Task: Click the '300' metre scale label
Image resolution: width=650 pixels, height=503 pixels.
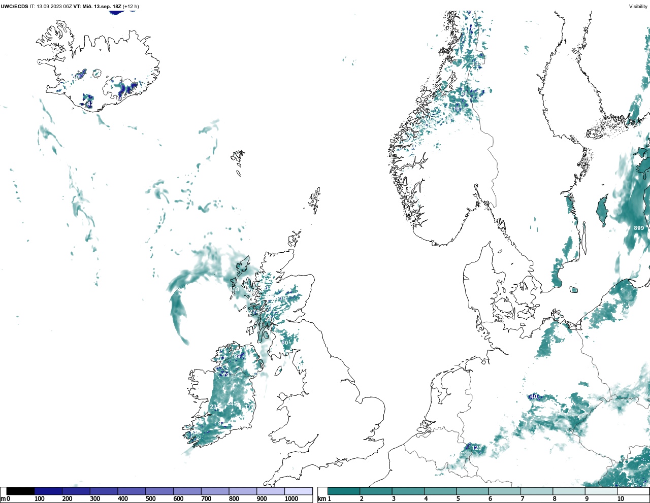Action: [95, 499]
